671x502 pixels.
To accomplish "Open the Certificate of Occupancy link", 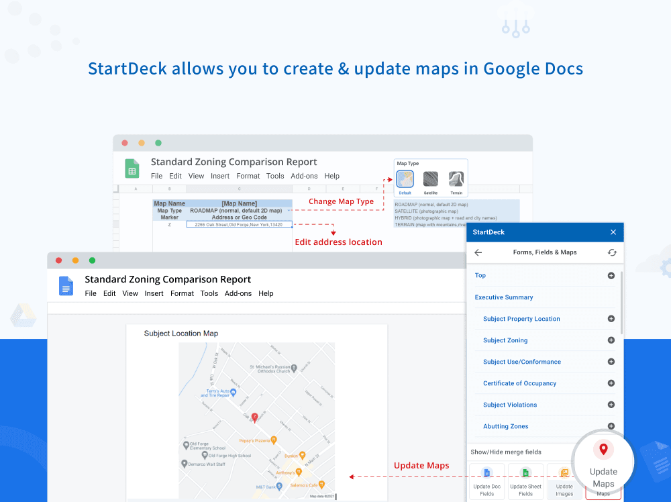I will coord(519,383).
